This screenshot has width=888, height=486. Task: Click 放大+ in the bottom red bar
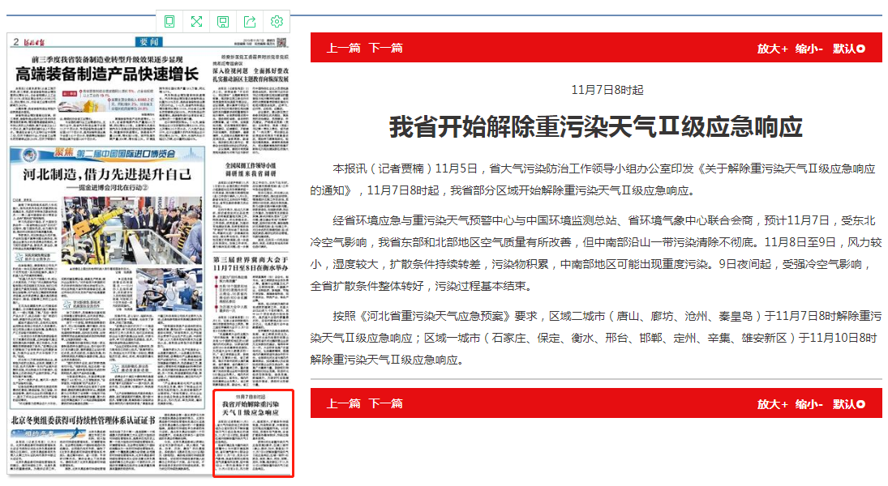(x=772, y=404)
